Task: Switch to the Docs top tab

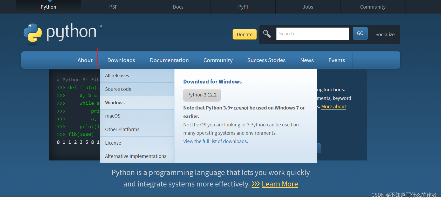Action: coord(178,7)
